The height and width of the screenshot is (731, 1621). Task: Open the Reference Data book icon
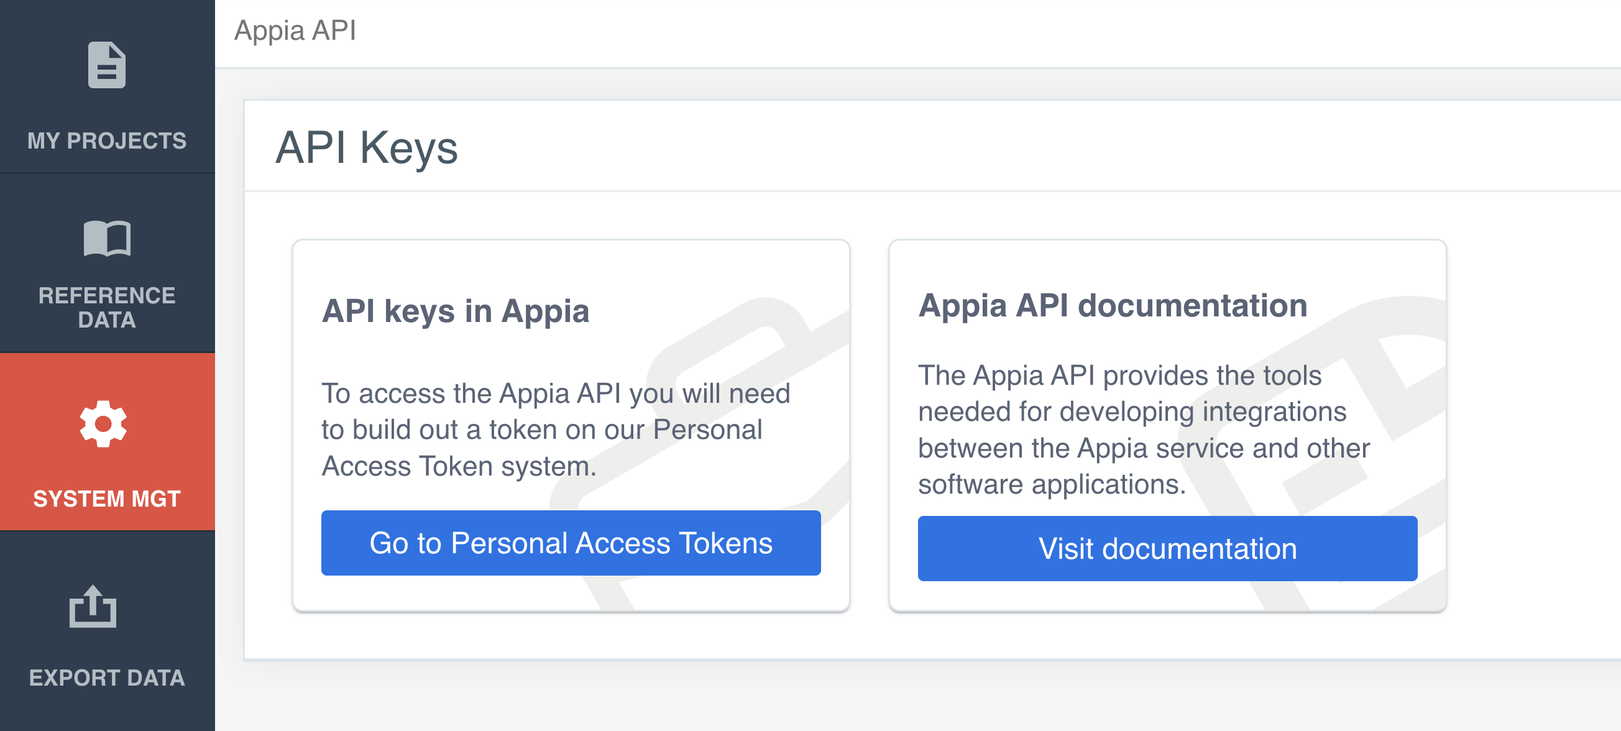click(x=106, y=239)
